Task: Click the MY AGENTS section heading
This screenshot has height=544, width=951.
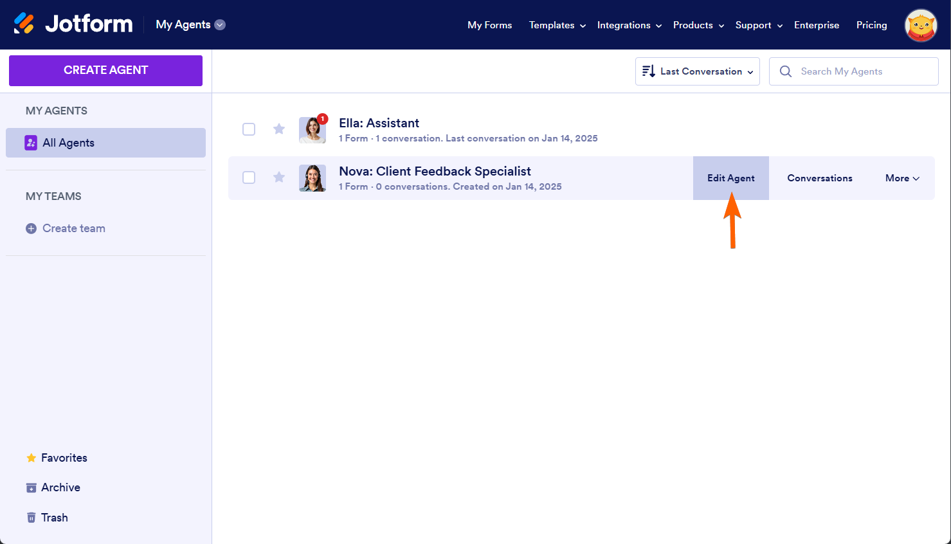Action: click(57, 111)
